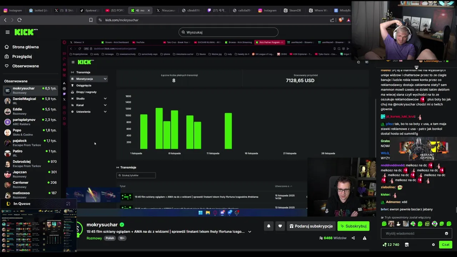The image size is (457, 257).
Task: Switch to the TikTok 6pekreal tab
Action: 90,10
